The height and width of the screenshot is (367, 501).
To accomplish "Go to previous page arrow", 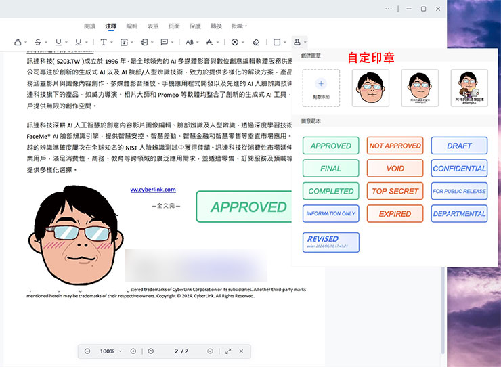I will (x=151, y=351).
